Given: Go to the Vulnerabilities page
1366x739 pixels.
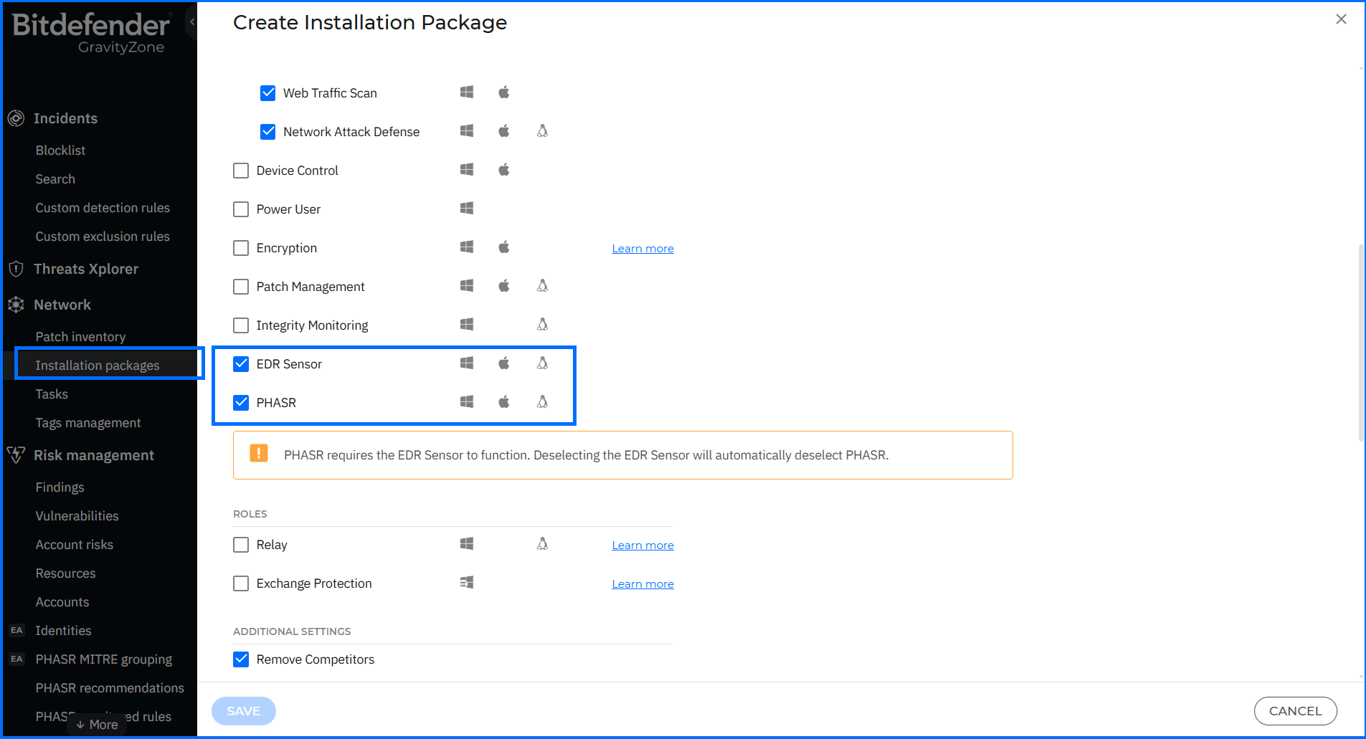Looking at the screenshot, I should [77, 516].
